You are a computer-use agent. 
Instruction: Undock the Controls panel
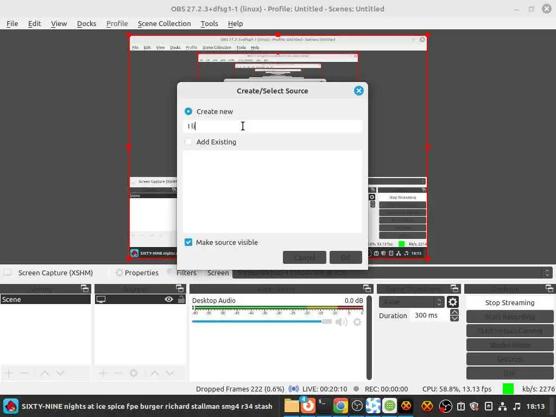coord(549,289)
